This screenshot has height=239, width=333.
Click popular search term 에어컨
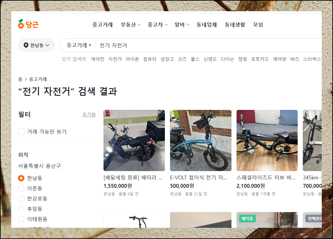tap(98, 59)
